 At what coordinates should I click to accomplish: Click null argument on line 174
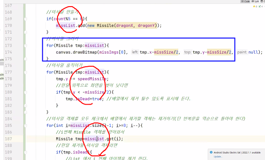[253, 52]
